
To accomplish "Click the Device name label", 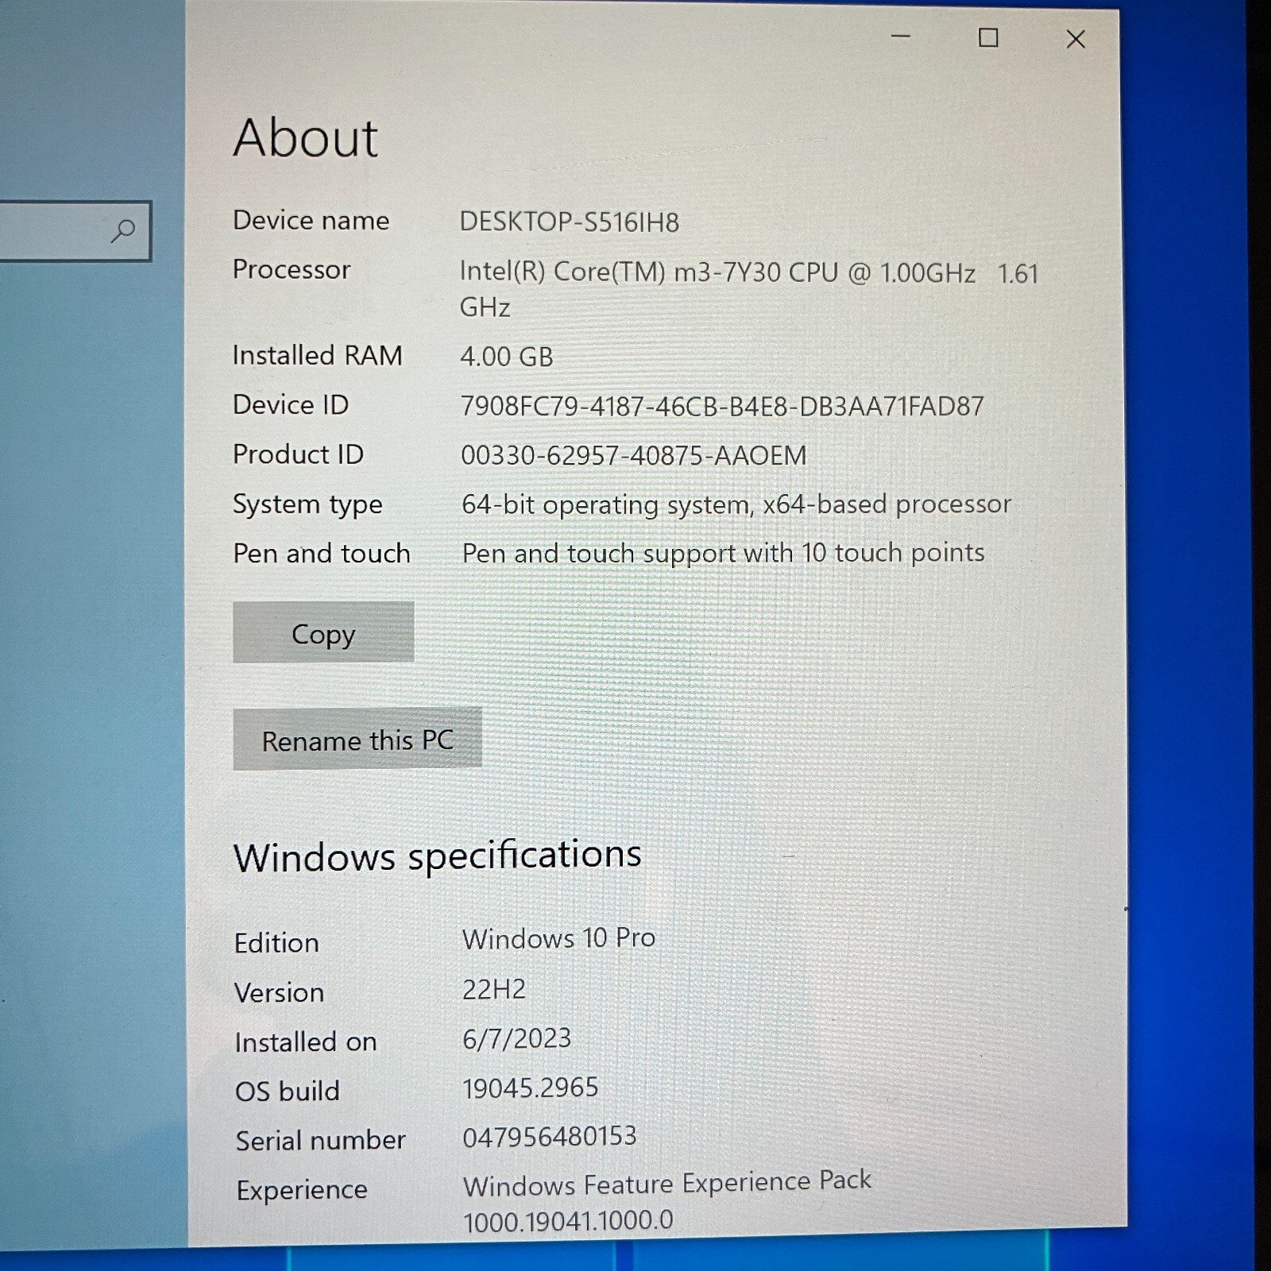I will tap(311, 221).
